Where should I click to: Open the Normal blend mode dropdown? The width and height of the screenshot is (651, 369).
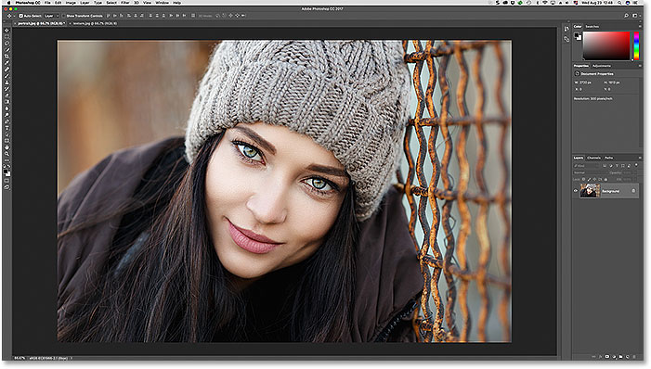click(x=591, y=172)
